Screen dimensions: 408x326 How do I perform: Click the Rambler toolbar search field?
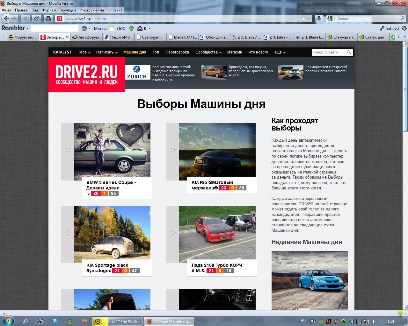coord(55,28)
